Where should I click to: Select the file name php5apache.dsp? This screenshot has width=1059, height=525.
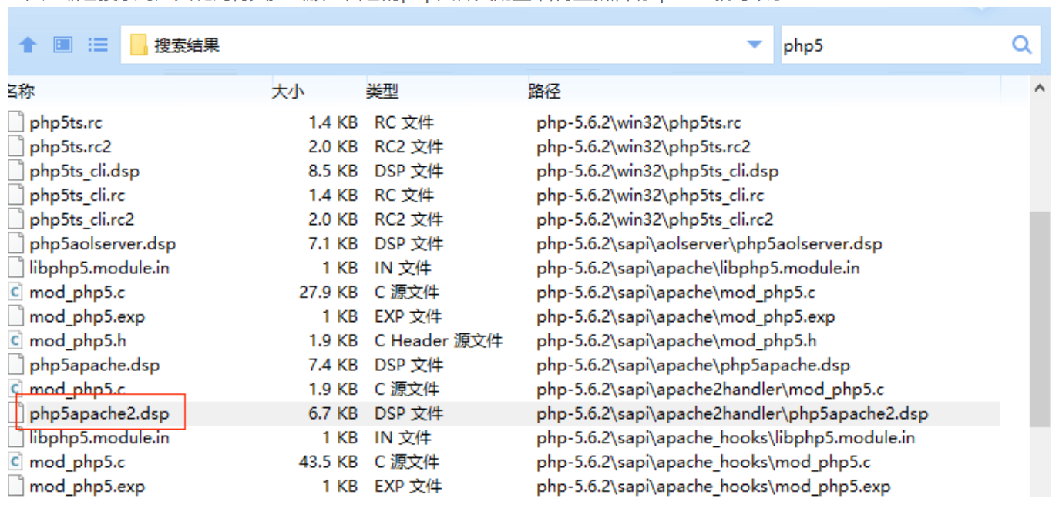[95, 365]
